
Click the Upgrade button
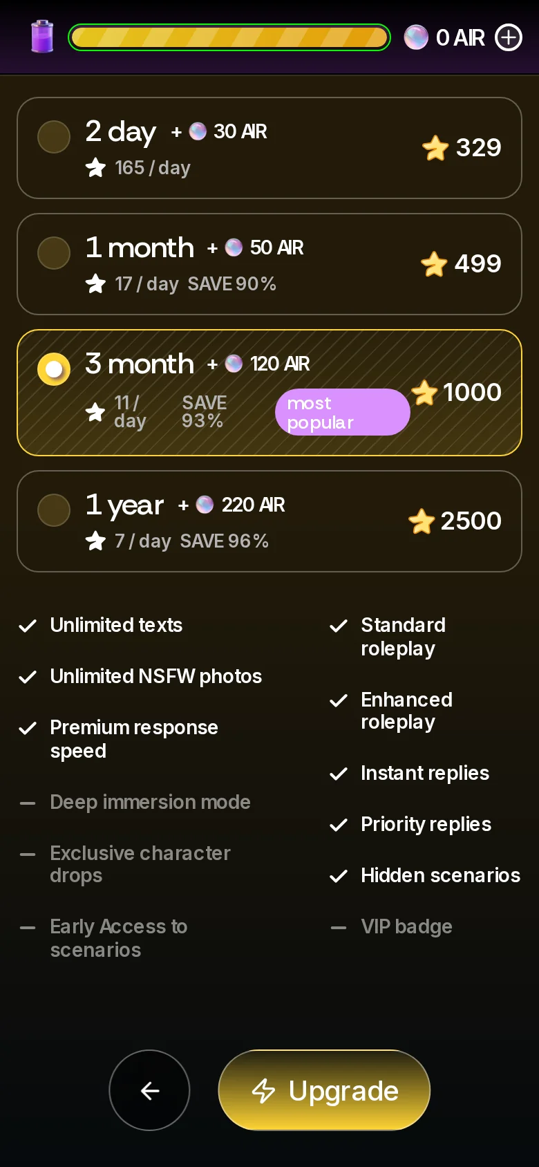coord(324,1090)
